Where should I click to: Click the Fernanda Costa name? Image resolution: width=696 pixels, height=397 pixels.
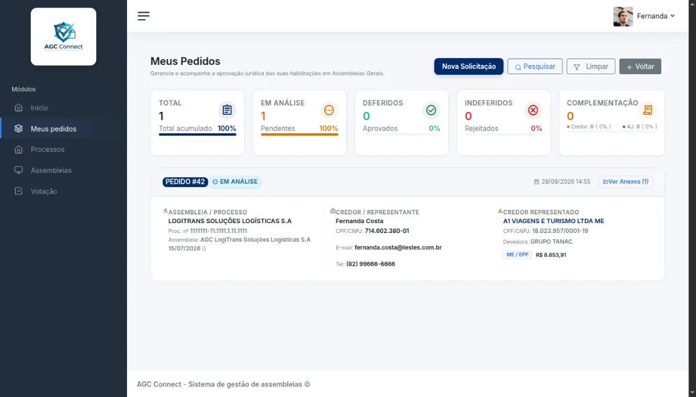[x=360, y=221]
